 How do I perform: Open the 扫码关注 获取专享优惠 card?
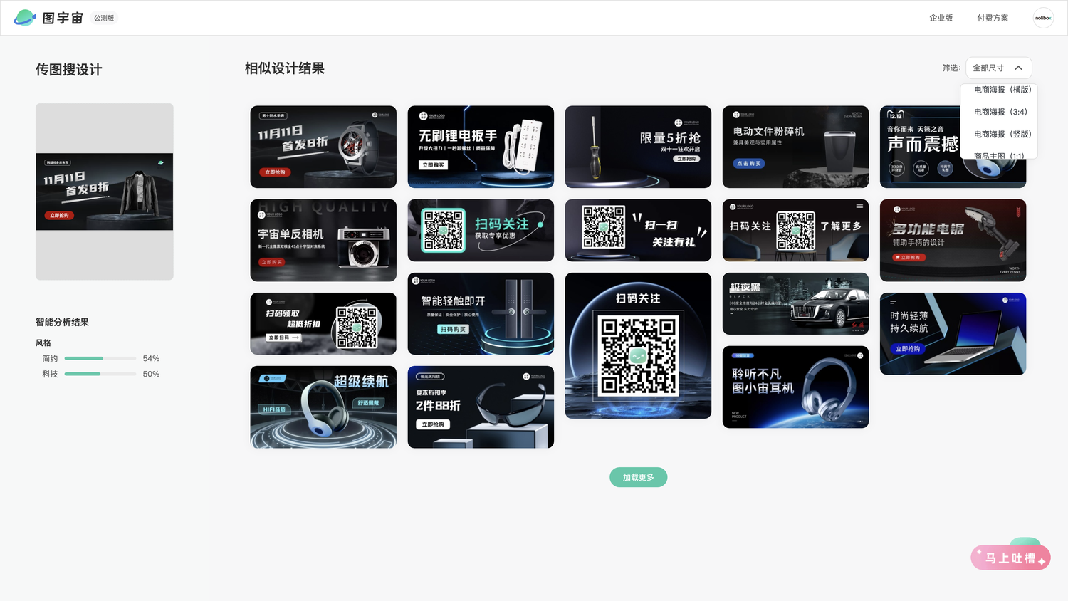coord(481,230)
